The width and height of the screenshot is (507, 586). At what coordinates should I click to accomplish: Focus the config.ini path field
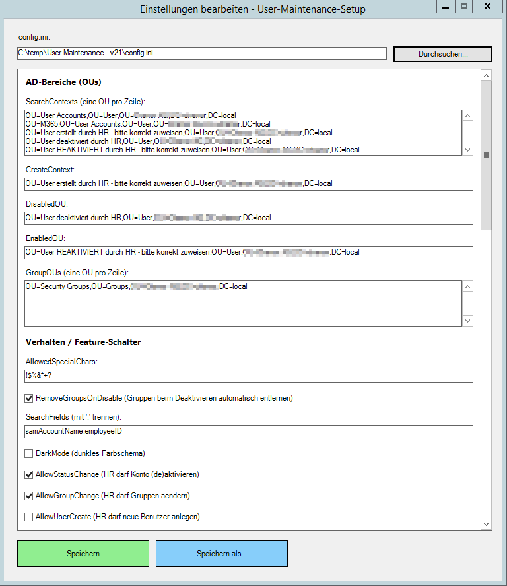[202, 53]
